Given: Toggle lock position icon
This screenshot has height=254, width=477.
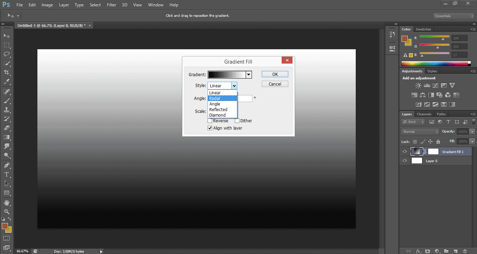Looking at the screenshot, I should (x=430, y=141).
